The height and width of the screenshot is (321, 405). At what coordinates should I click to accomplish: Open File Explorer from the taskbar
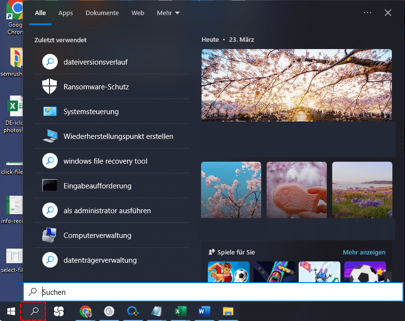click(228, 311)
